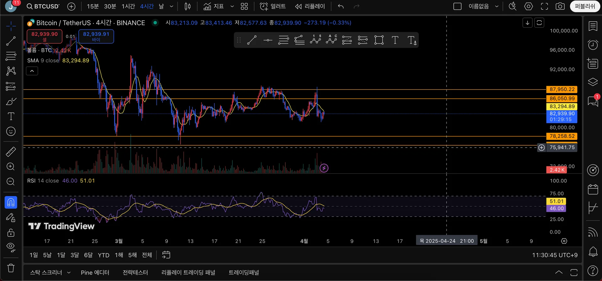Open the 리플레이 트레이딩 패널 tab
This screenshot has height=281, width=602.
click(188, 273)
